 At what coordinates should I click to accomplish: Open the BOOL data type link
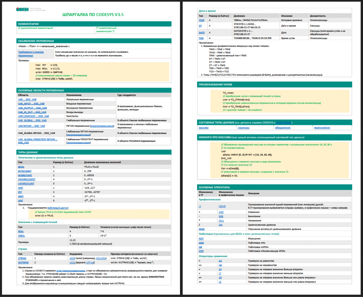tap(21, 167)
